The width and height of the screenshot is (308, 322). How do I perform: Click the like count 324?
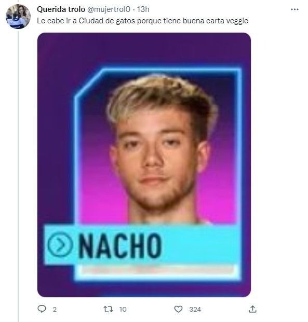point(195,309)
